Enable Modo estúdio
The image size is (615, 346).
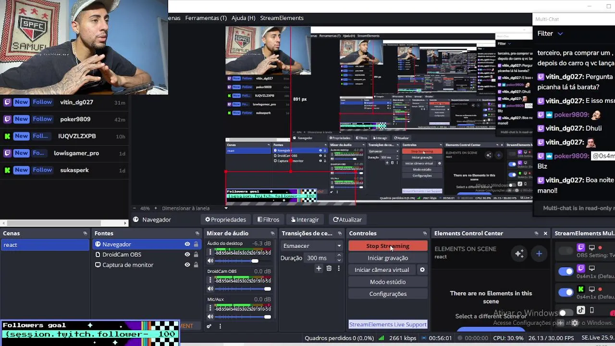pyautogui.click(x=388, y=282)
